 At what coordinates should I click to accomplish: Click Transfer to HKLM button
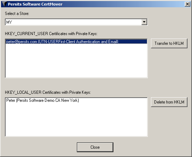point(169,43)
